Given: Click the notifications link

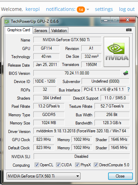Looking at the screenshot, I should [x=61, y=9].
